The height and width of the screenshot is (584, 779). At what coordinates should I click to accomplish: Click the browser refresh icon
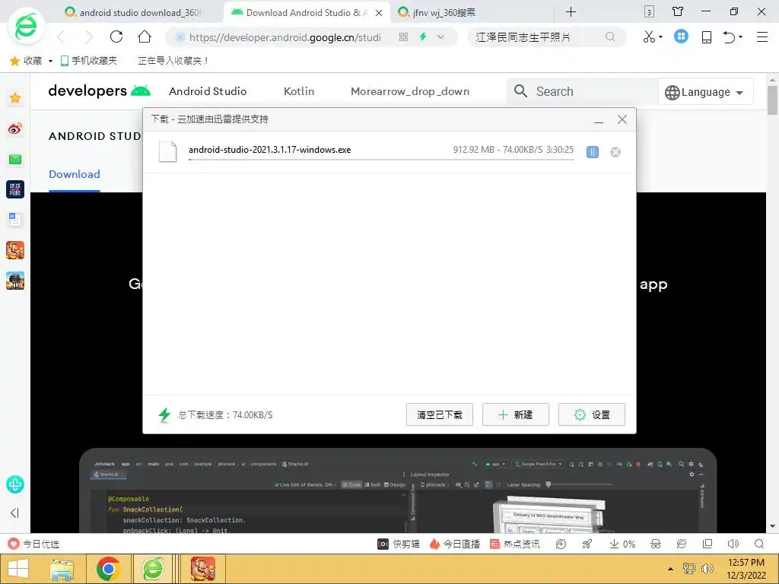tap(116, 36)
